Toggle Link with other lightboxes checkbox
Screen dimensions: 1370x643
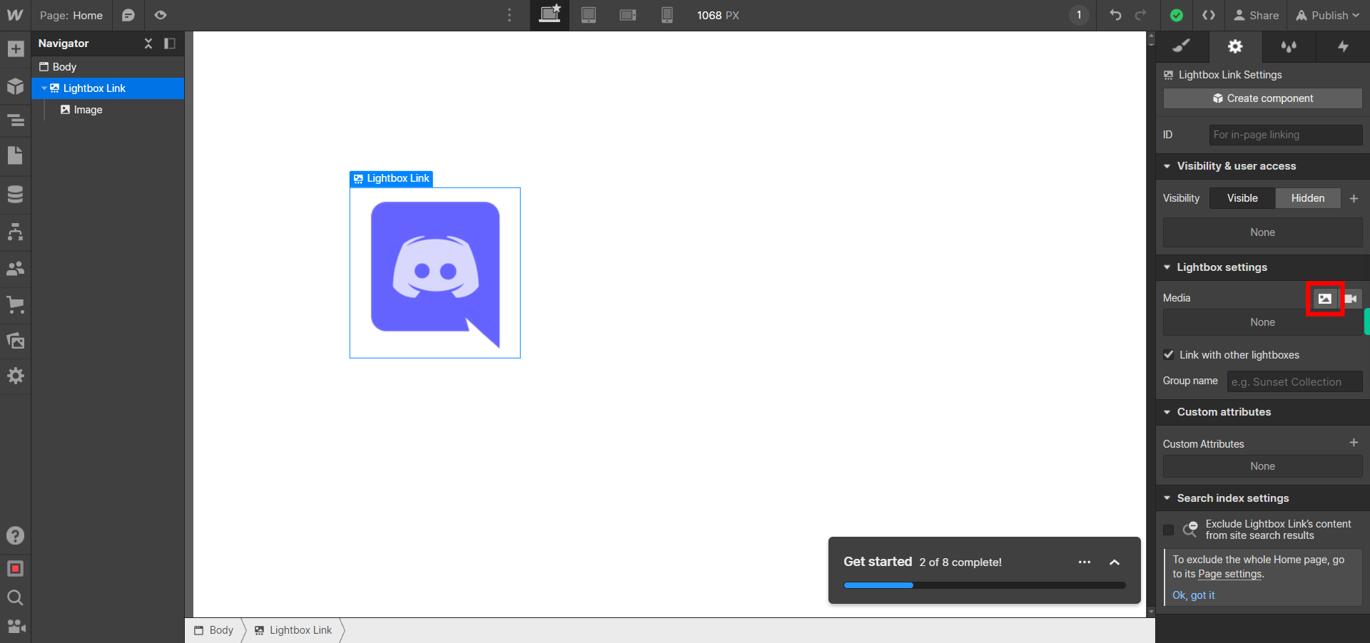(1169, 355)
